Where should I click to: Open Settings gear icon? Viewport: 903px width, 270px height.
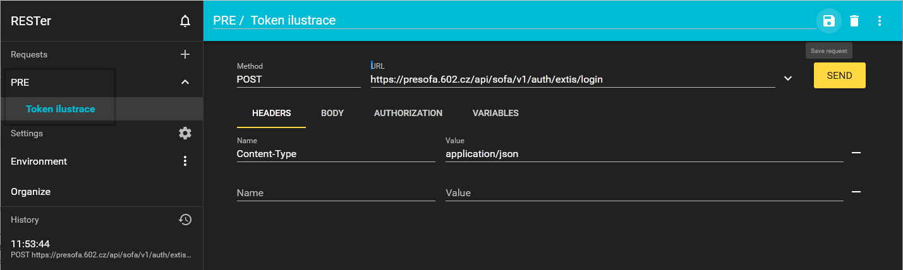click(185, 133)
